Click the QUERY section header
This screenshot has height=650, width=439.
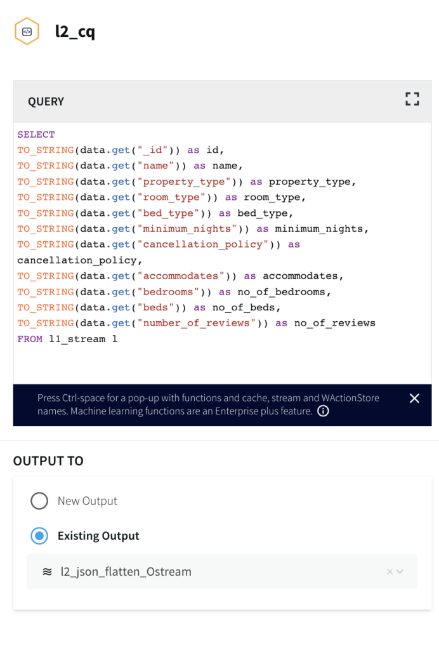46,102
